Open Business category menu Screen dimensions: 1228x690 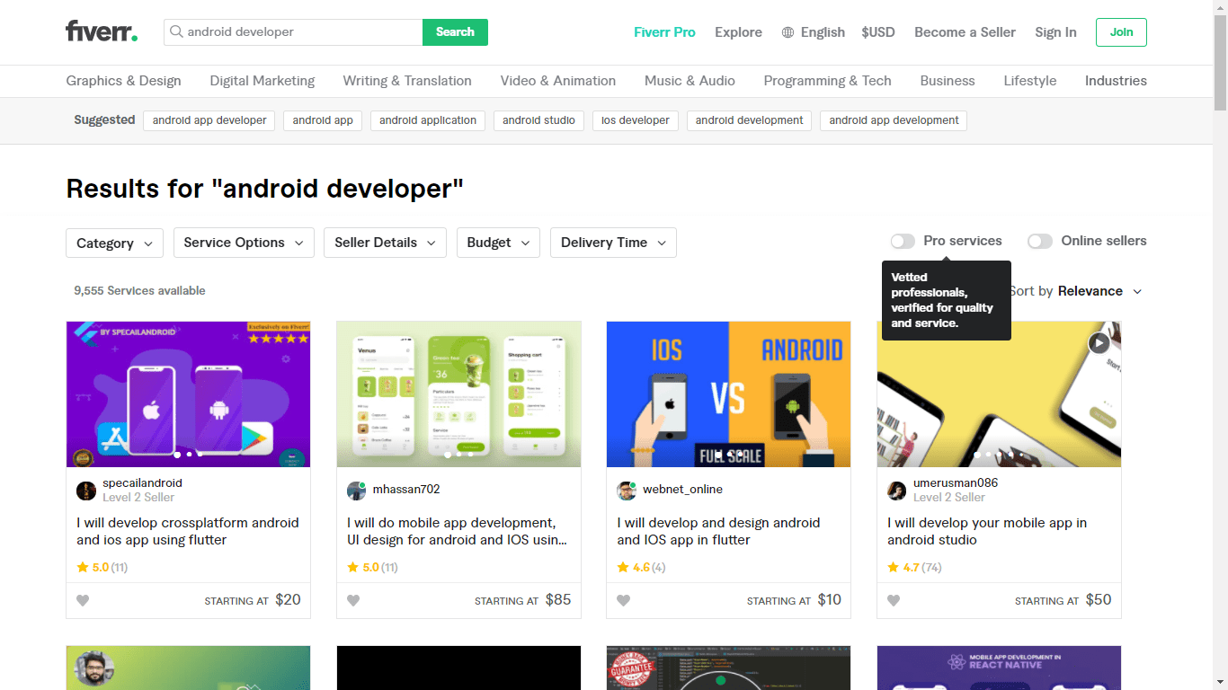(x=948, y=81)
